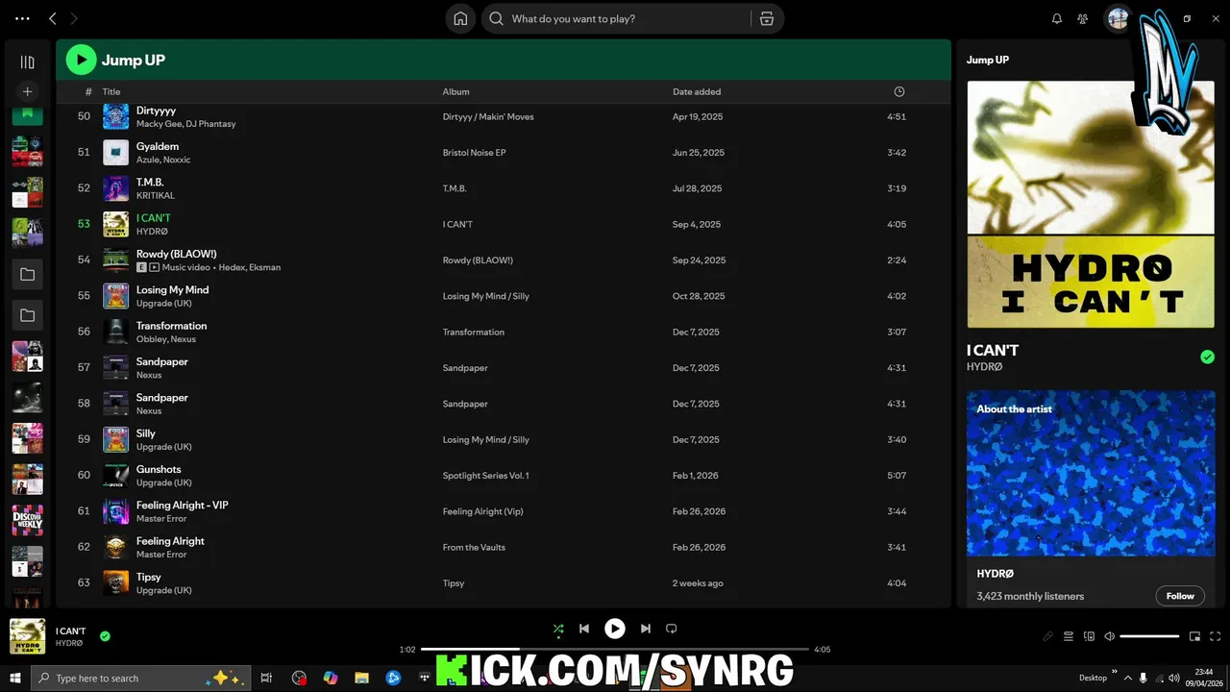This screenshot has height=692, width=1230.
Task: Expand Your Library sidebar
Action: tap(27, 62)
